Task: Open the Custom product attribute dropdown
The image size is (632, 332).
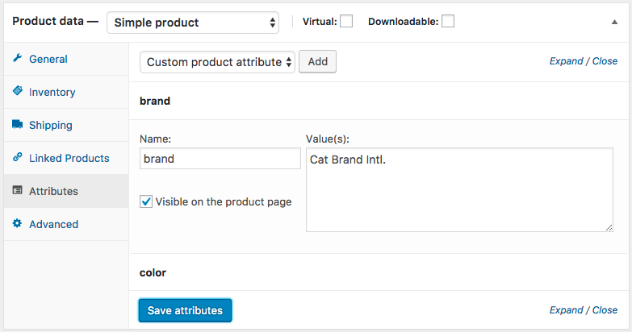Action: click(217, 62)
